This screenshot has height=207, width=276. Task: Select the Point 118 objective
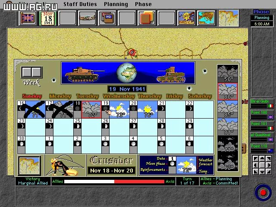[262, 148]
